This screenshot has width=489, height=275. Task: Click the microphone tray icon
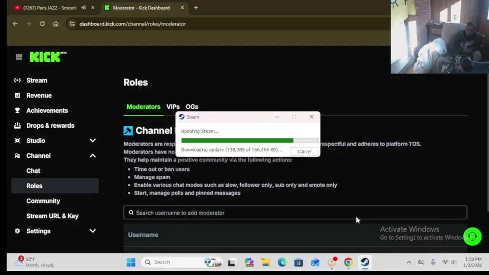[x=433, y=262]
